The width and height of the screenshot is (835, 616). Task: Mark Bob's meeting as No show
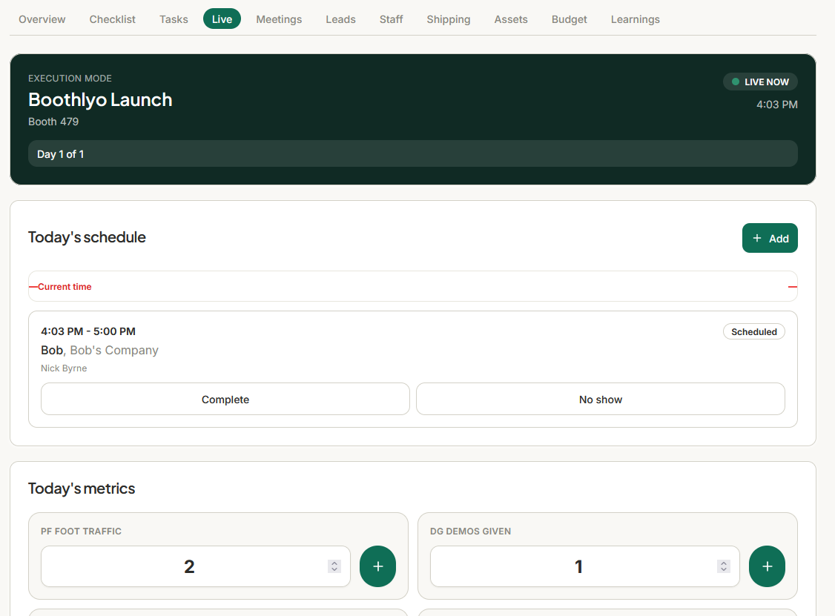[x=601, y=399]
